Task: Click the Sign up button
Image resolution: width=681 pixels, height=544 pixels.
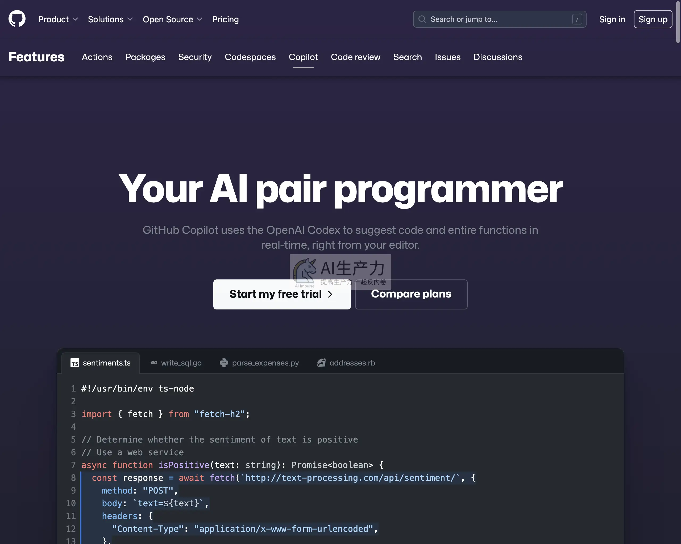Action: pos(653,19)
